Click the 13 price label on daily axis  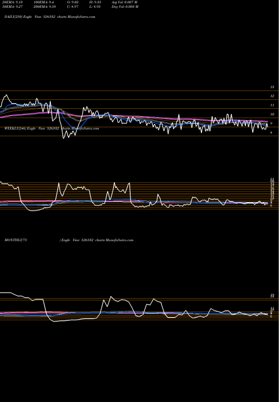click(x=272, y=87)
